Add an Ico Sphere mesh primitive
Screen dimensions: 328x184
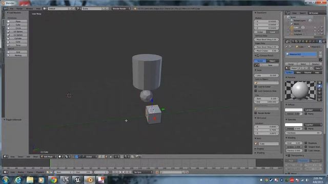coord(17,35)
